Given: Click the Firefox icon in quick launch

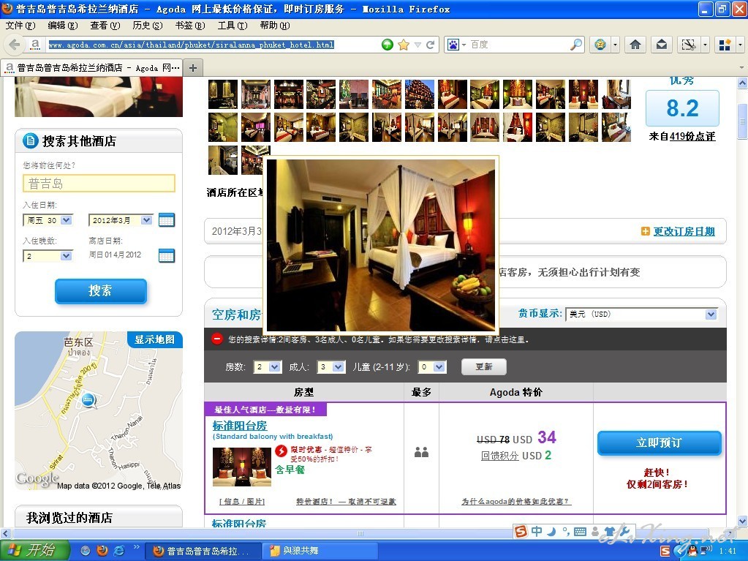Looking at the screenshot, I should [x=102, y=551].
